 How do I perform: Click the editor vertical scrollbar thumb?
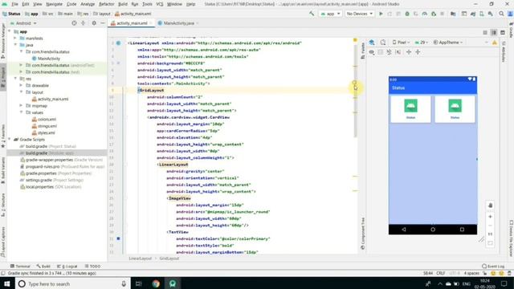coord(355,92)
